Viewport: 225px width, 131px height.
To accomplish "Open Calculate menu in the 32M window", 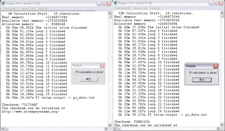I will tap(123, 8).
